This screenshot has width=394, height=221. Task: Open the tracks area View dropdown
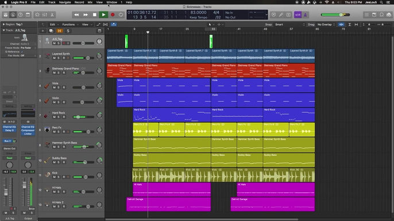[86, 25]
